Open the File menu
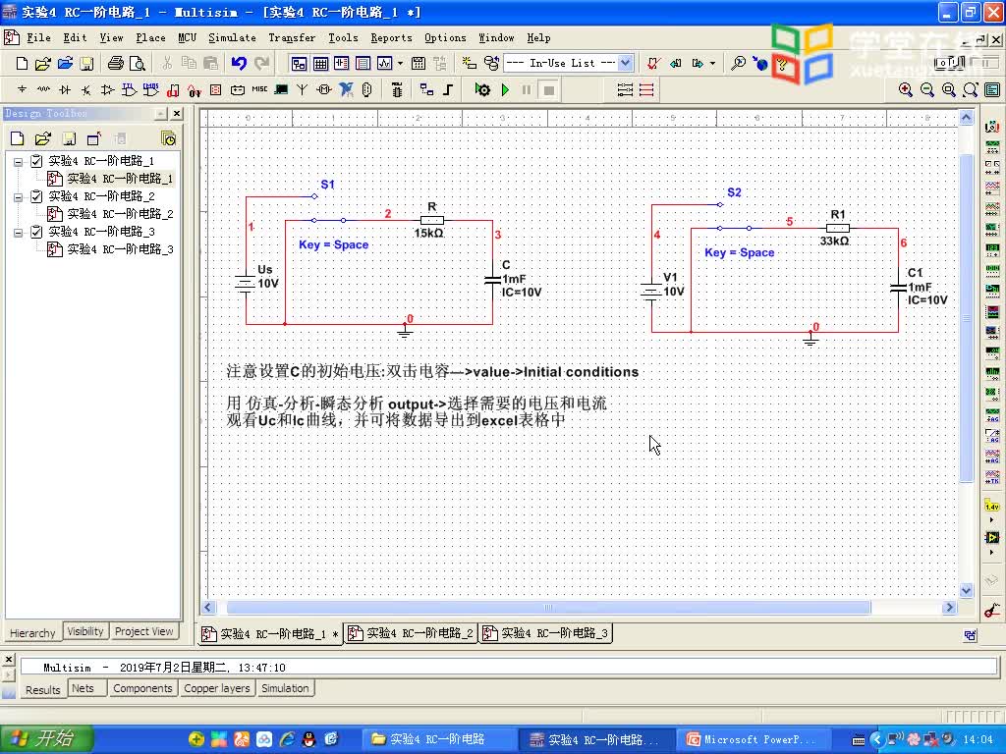 [x=38, y=38]
